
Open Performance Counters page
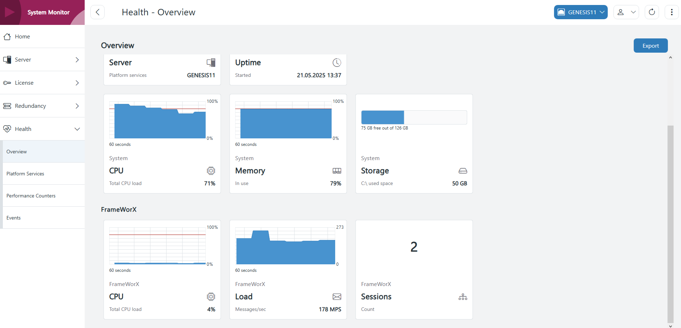(44, 196)
